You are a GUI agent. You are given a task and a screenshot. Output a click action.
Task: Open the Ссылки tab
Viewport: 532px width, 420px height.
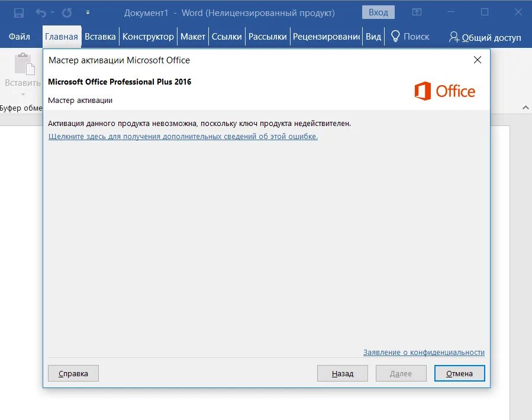click(x=227, y=37)
